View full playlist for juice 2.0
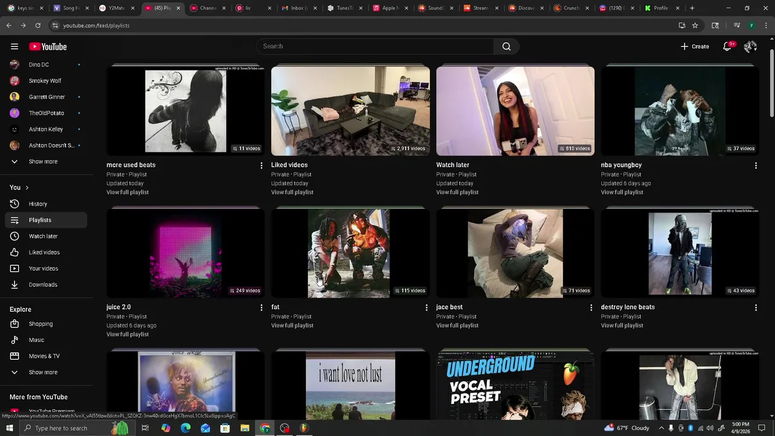 (127, 334)
